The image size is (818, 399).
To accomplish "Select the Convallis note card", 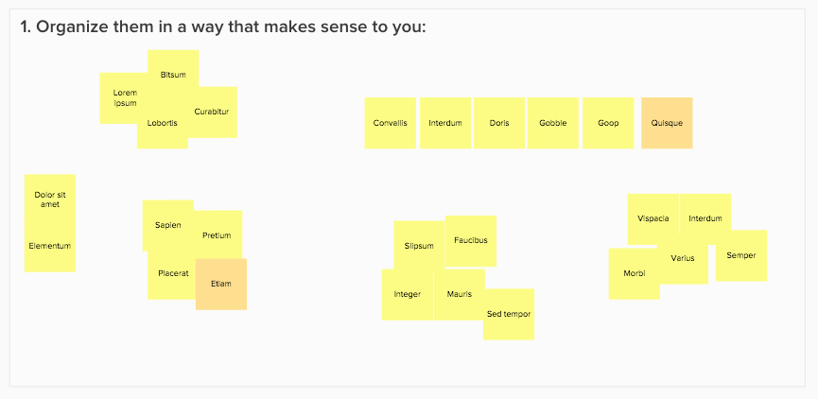I will pos(391,123).
